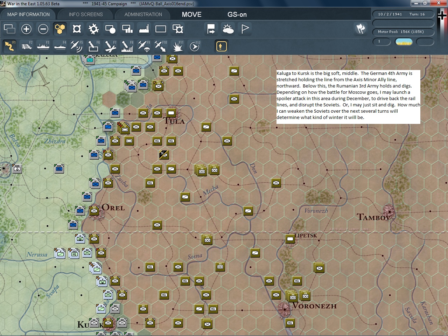This screenshot has height=336, width=448.
Task: Open the ADMINISTRATION tab
Action: [x=143, y=14]
